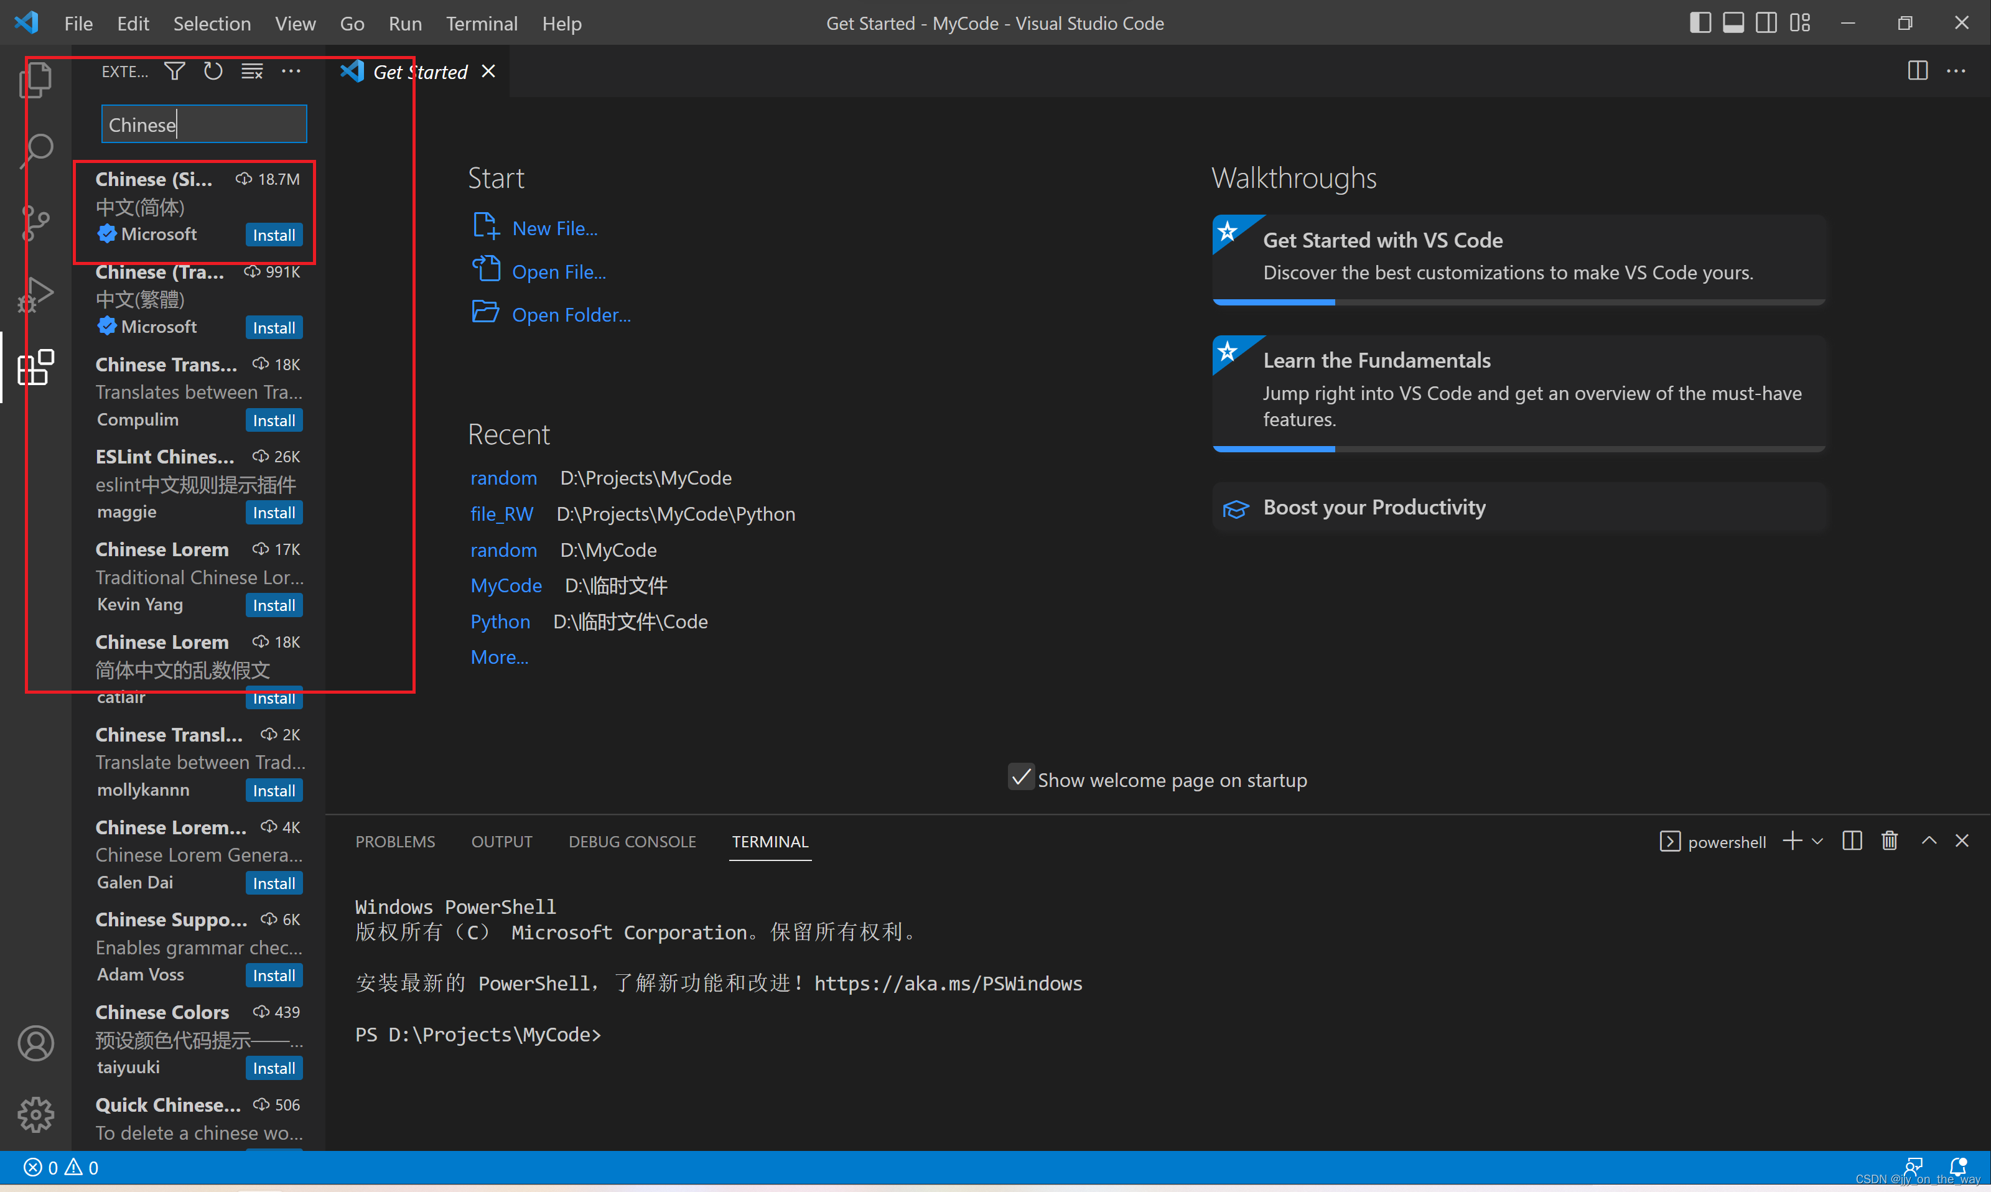Create a new terminal with plus icon
The width and height of the screenshot is (1991, 1192).
pyautogui.click(x=1792, y=841)
